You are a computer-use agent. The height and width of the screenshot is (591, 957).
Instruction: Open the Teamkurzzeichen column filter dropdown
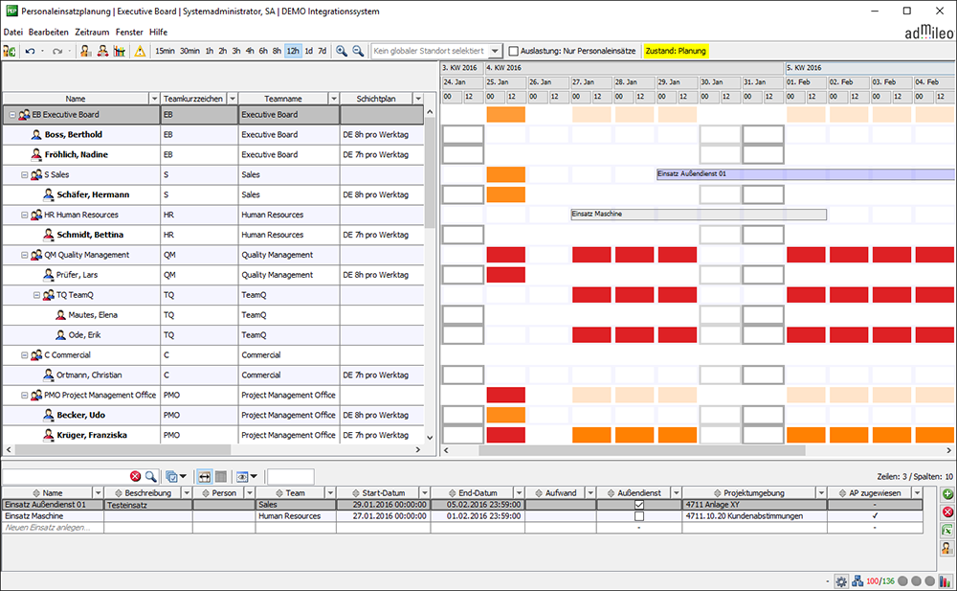tap(232, 99)
